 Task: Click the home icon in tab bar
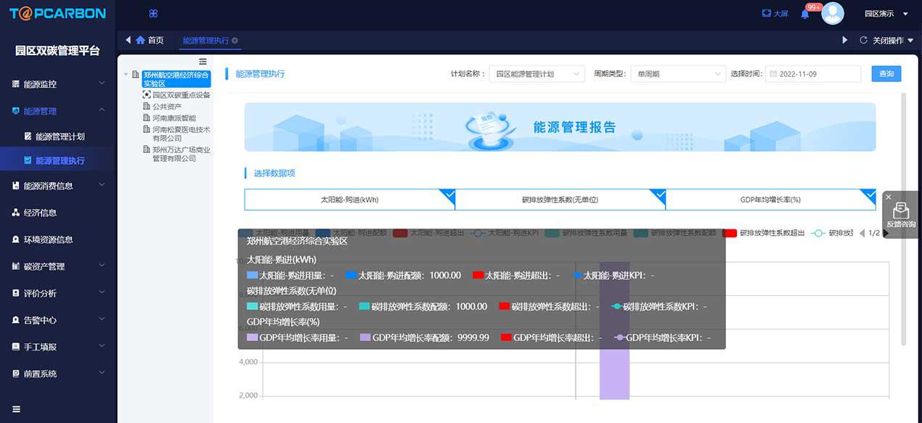click(x=140, y=41)
